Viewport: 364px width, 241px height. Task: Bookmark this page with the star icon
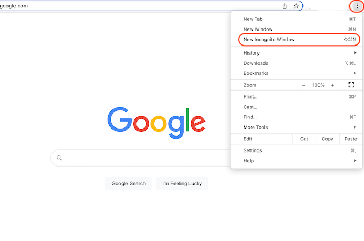[x=296, y=6]
